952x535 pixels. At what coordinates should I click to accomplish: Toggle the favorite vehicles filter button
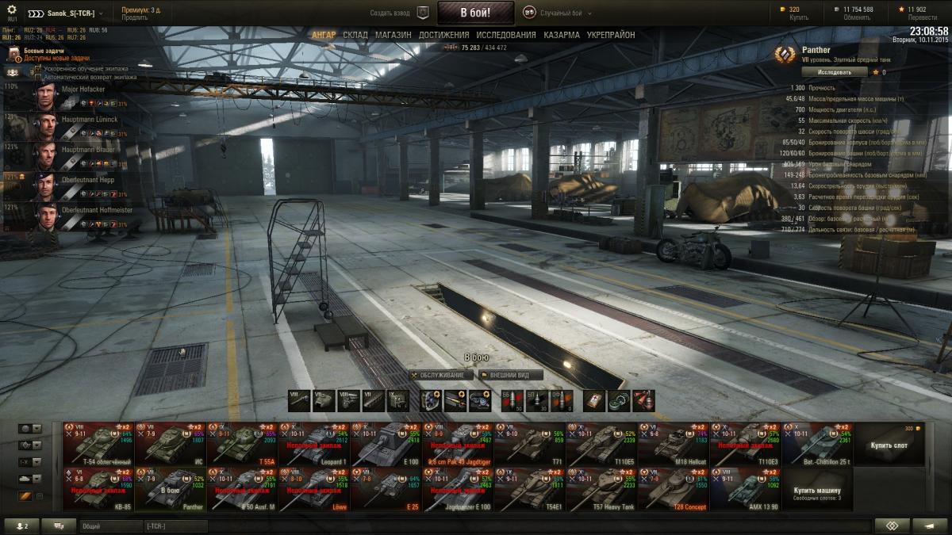(x=25, y=496)
